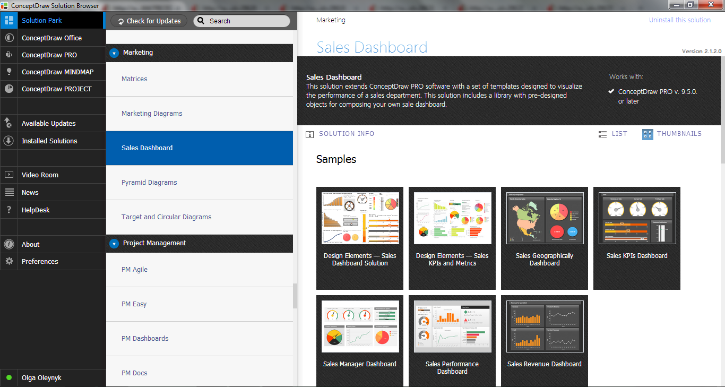This screenshot has height=387, width=725.
Task: Select ConceptDraw MINDMAP in sidebar
Action: (x=52, y=72)
